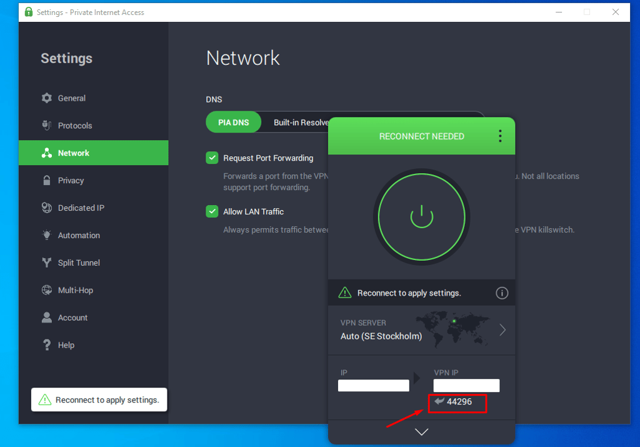Screen dimensions: 640x447
Task: Click the forwarded port arrow icon
Action: point(439,401)
